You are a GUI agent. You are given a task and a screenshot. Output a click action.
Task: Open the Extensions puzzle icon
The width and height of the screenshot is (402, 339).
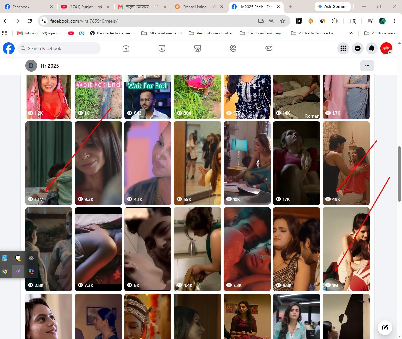[x=335, y=21]
